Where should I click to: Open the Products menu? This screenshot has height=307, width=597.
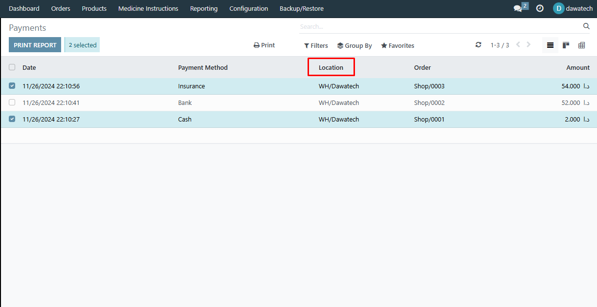tap(94, 8)
